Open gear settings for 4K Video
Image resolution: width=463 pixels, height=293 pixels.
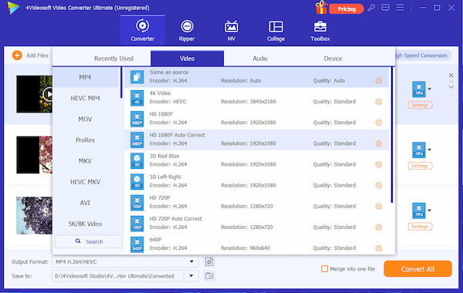coord(379,102)
